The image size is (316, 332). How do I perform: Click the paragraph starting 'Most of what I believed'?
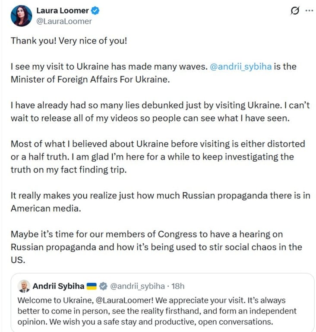click(x=158, y=156)
